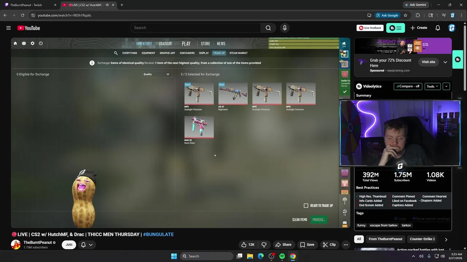Open the CS2 PLAY tab
467x262 pixels.
coord(186,44)
